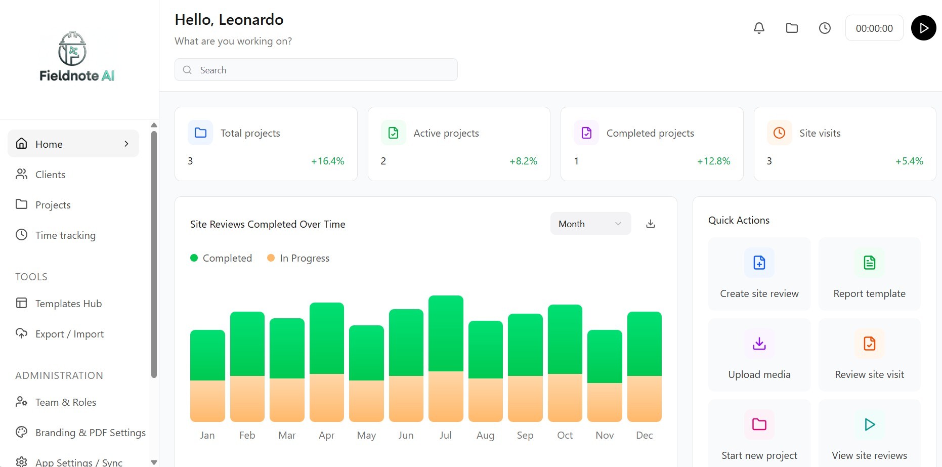942x467 pixels.
Task: Click Create site review quick action
Action: coord(759,274)
